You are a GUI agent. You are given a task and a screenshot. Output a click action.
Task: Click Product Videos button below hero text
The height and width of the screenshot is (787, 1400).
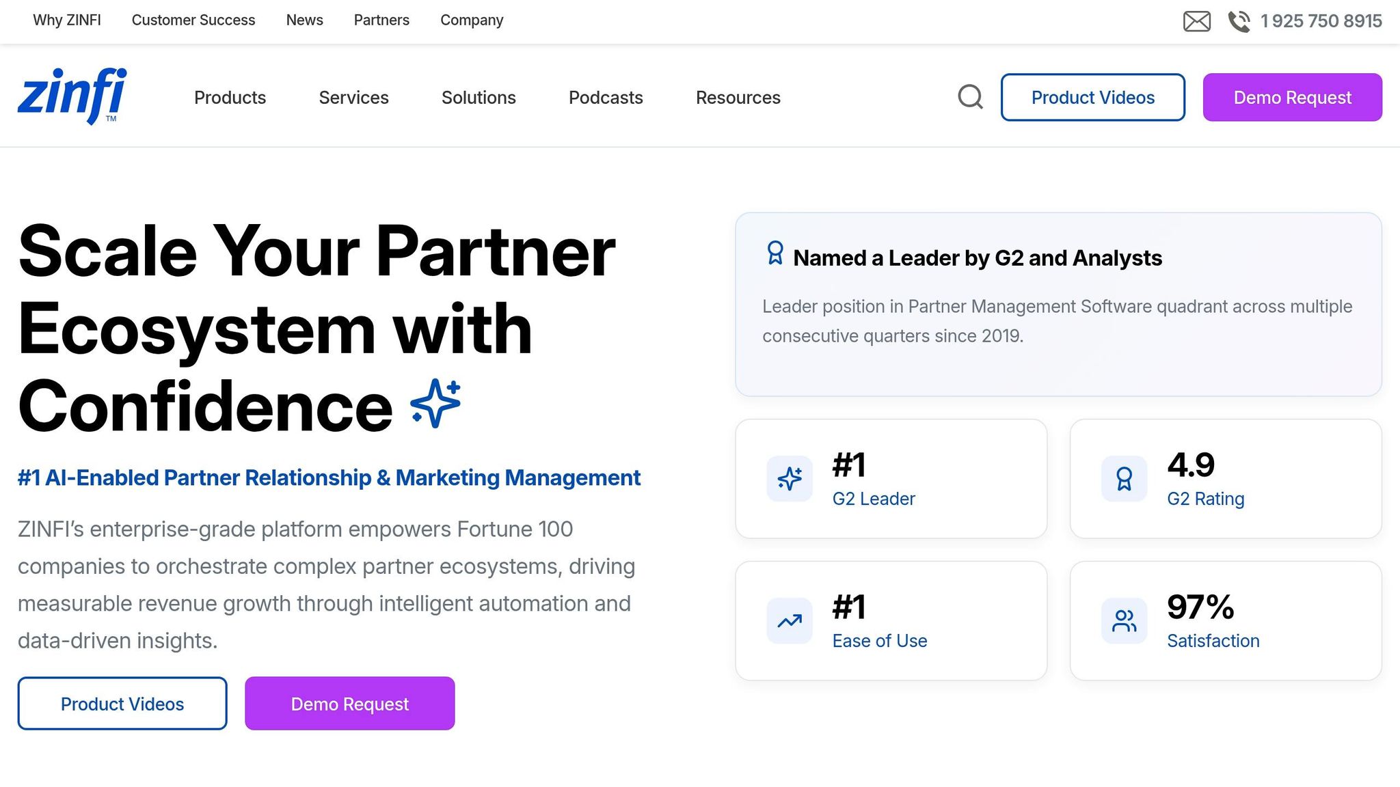tap(122, 704)
